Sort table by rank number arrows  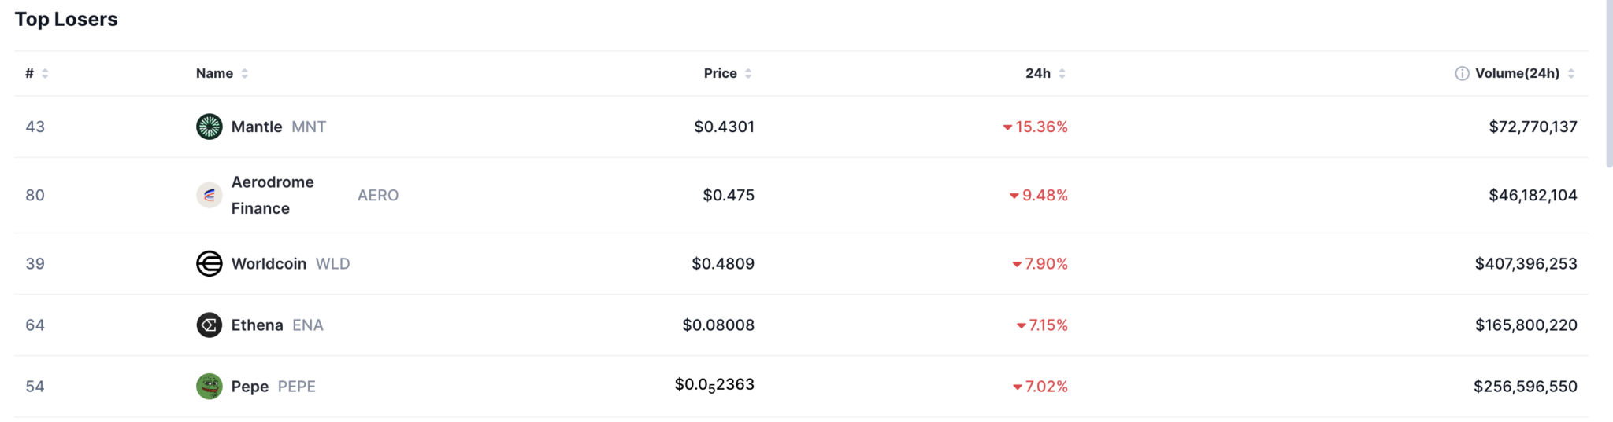(45, 73)
